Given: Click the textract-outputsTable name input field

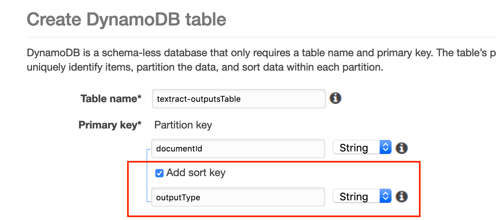Looking at the screenshot, I should click(239, 99).
